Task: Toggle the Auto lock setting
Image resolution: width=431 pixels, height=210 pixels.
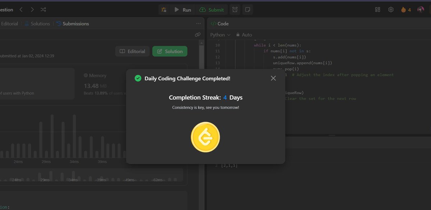Action: tap(244, 35)
